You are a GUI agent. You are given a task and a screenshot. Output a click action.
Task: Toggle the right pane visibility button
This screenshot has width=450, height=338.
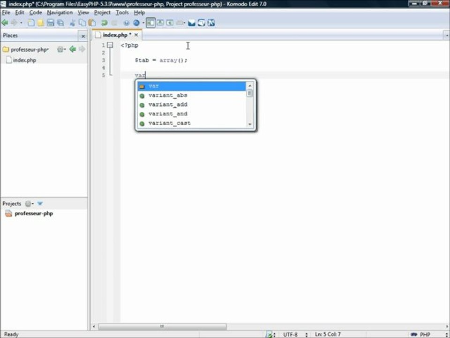pyautogui.click(x=170, y=23)
